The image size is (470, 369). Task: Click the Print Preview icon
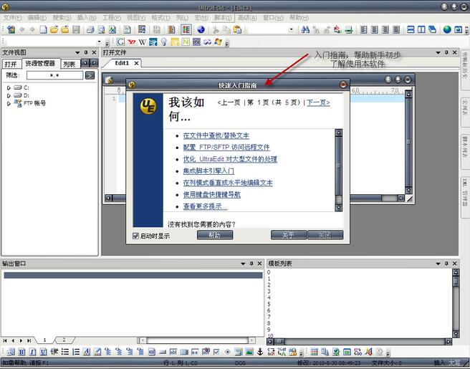point(102,29)
